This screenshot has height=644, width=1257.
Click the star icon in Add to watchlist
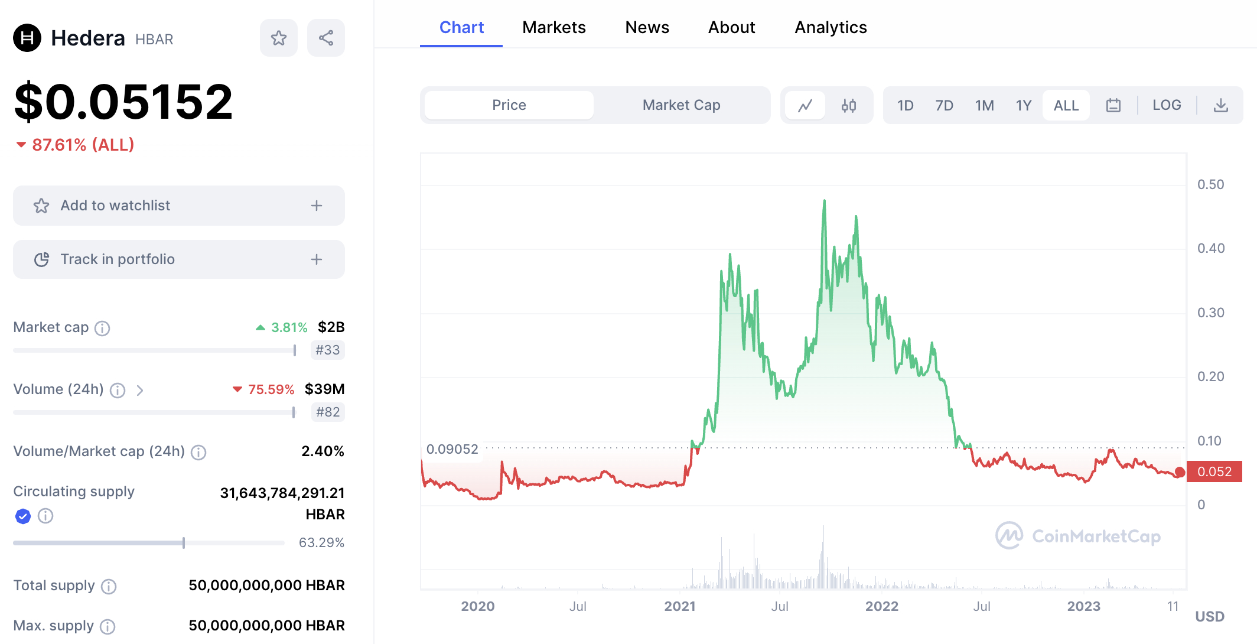tap(41, 206)
